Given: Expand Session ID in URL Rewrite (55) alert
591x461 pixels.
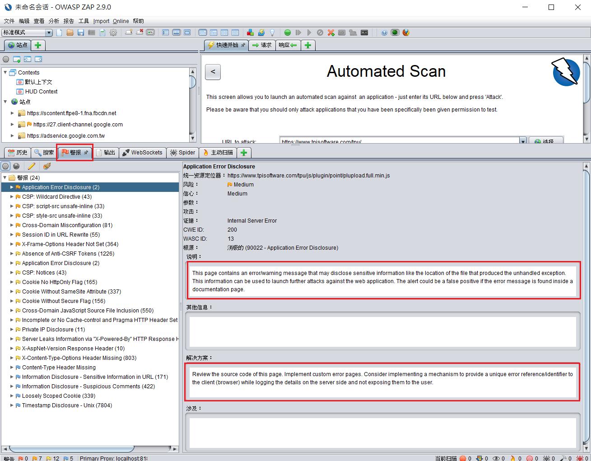Looking at the screenshot, I should 12,235.
